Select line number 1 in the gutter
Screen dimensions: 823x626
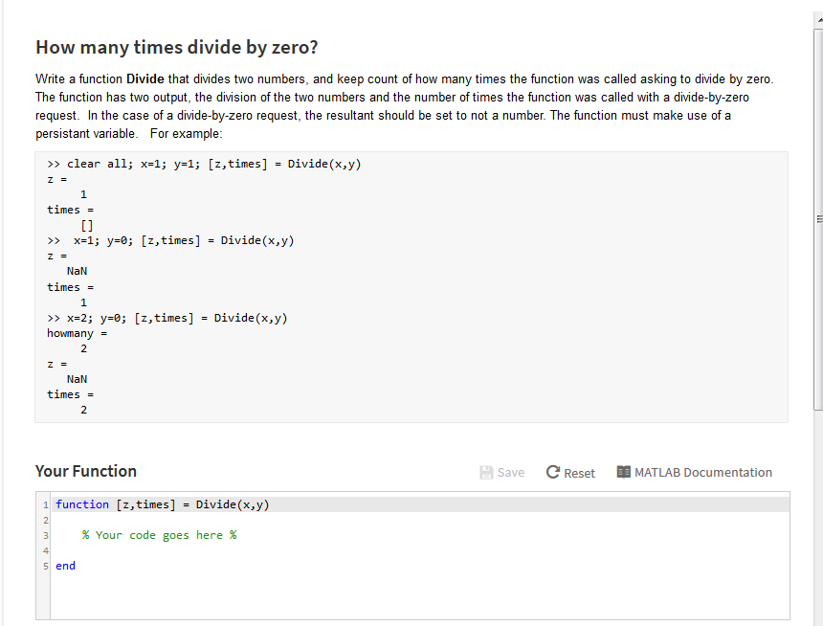[45, 503]
